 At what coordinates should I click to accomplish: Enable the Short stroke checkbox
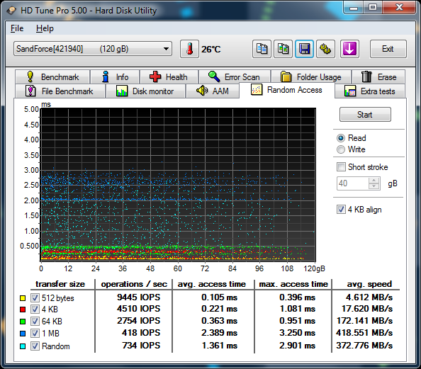click(341, 167)
